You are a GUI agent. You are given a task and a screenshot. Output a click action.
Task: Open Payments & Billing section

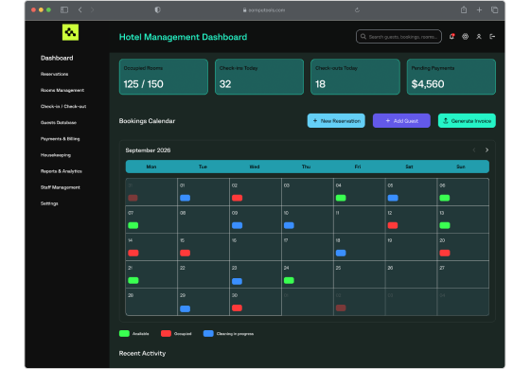coord(60,139)
